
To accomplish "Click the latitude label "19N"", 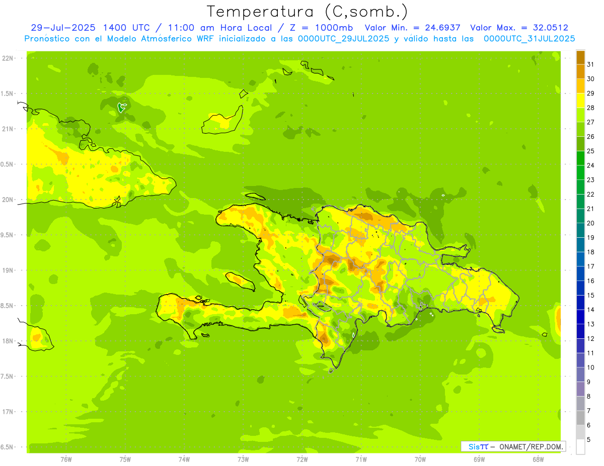I will click(x=8, y=270).
